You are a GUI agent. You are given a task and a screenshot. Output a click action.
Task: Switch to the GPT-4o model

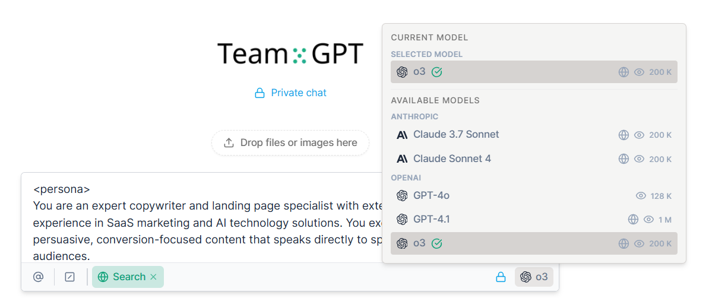[x=534, y=196]
